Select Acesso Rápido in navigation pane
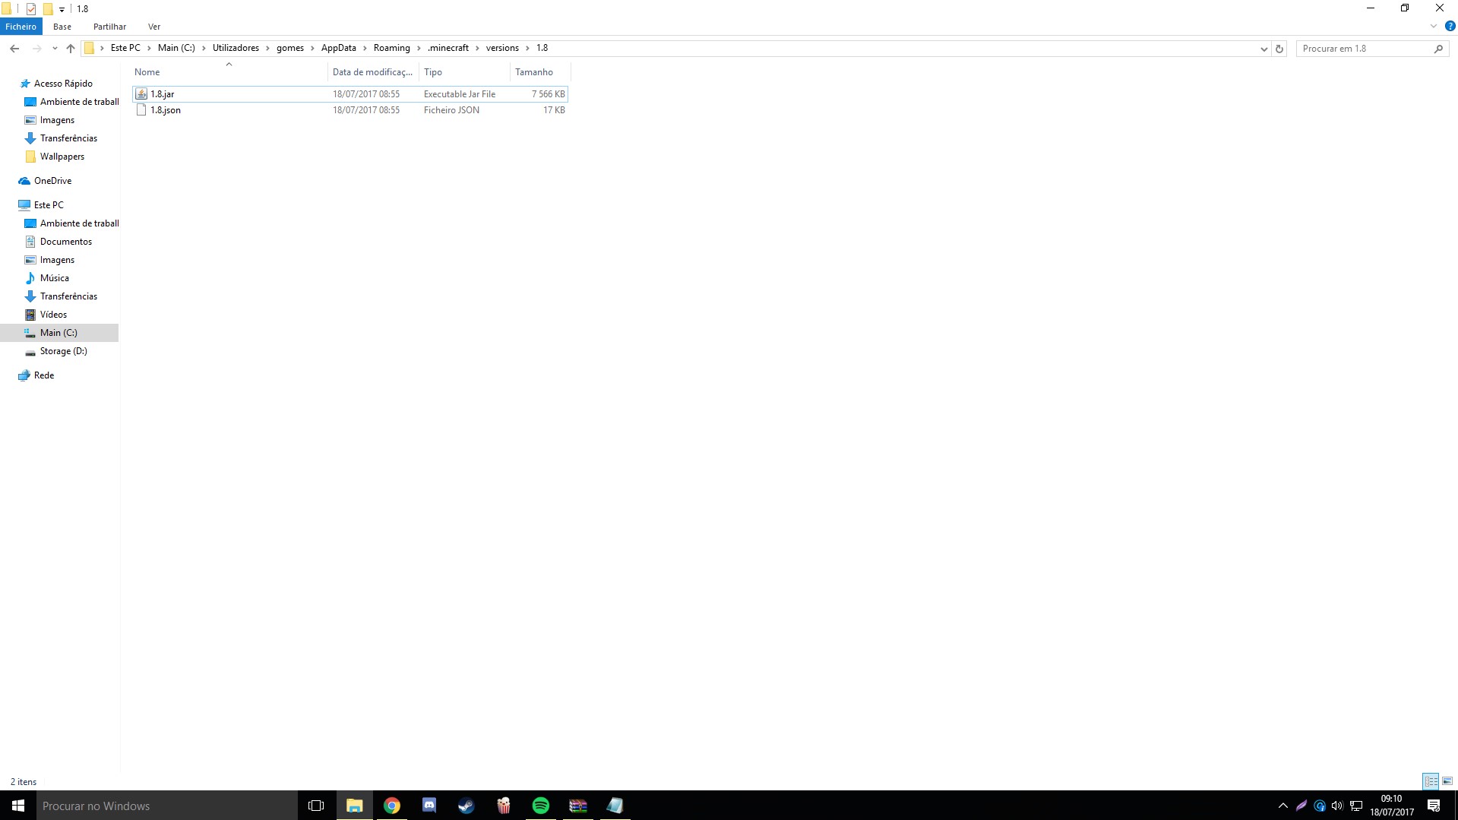Viewport: 1458px width, 820px height. 63,84
